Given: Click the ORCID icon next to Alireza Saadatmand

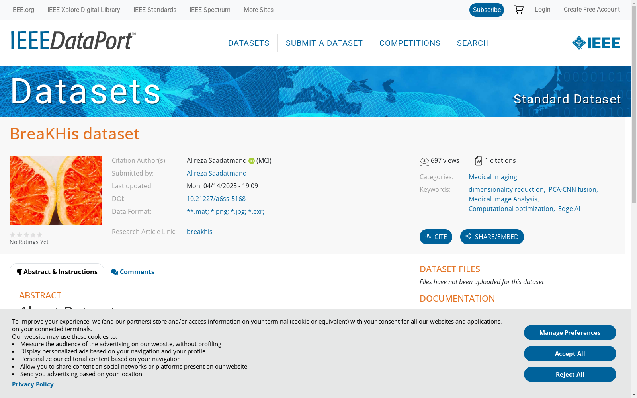Looking at the screenshot, I should coord(252,161).
